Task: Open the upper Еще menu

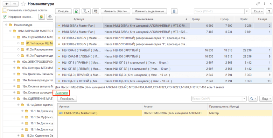Action: click(x=258, y=11)
